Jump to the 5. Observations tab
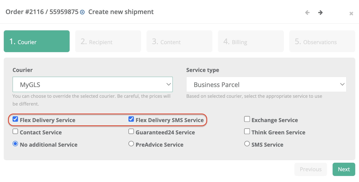 [322, 41]
